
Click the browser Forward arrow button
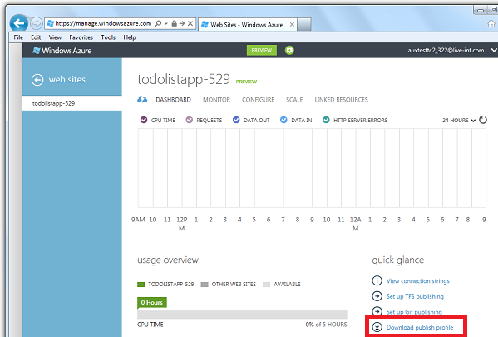point(37,23)
